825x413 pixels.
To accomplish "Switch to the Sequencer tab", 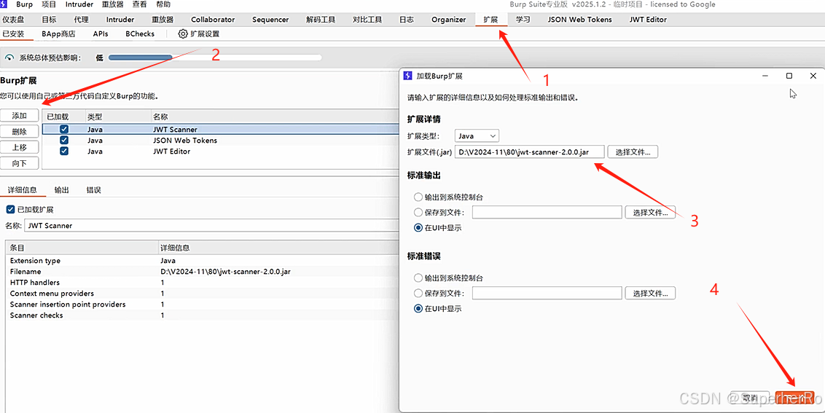I will [x=270, y=20].
